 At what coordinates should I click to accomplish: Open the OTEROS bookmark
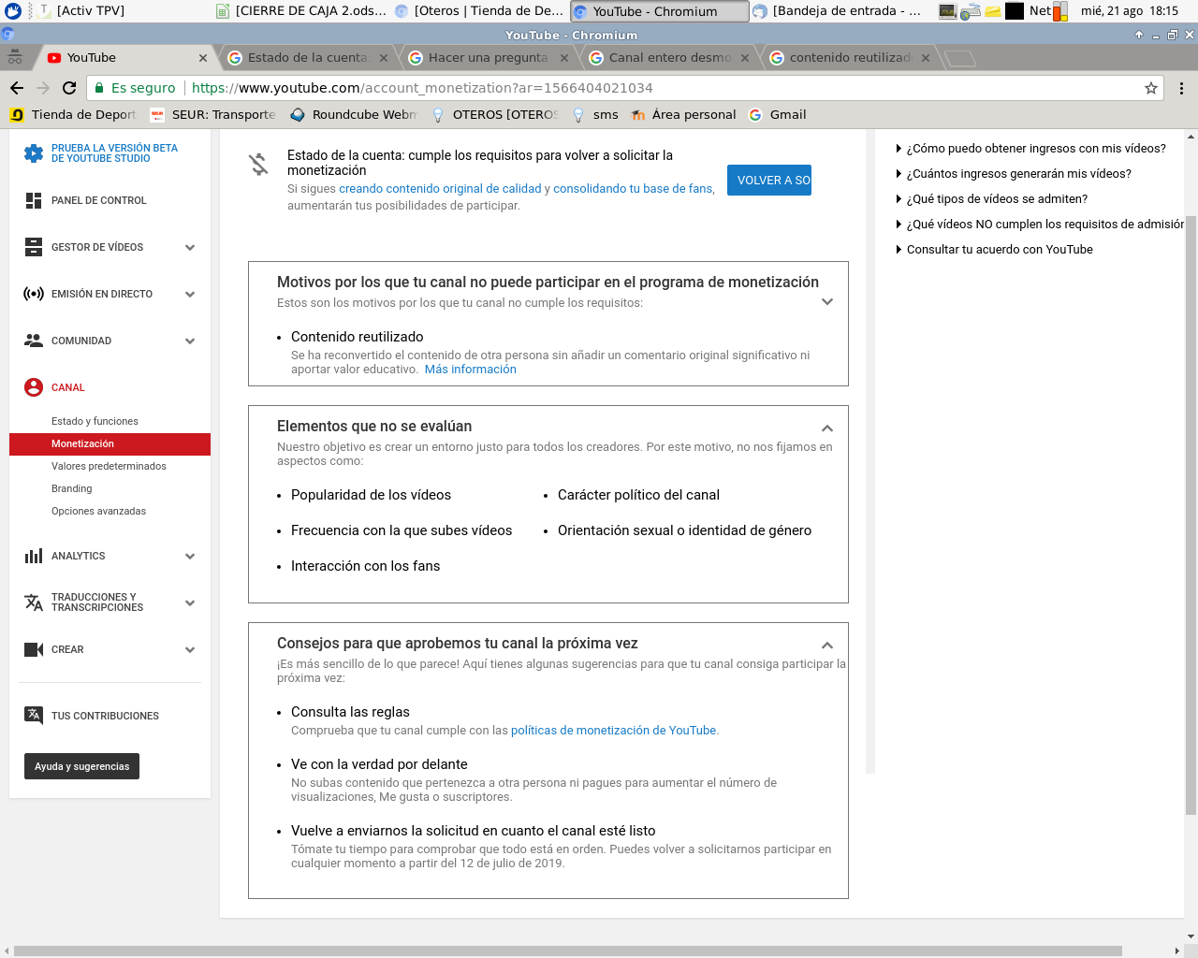tap(495, 115)
